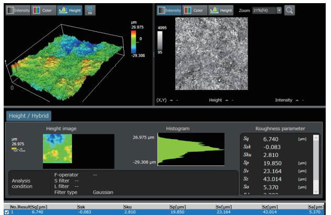Image resolution: width=331 pixels, height=215 pixels.
Task: Toggle the checkbox for result row 1
Action: point(6,212)
